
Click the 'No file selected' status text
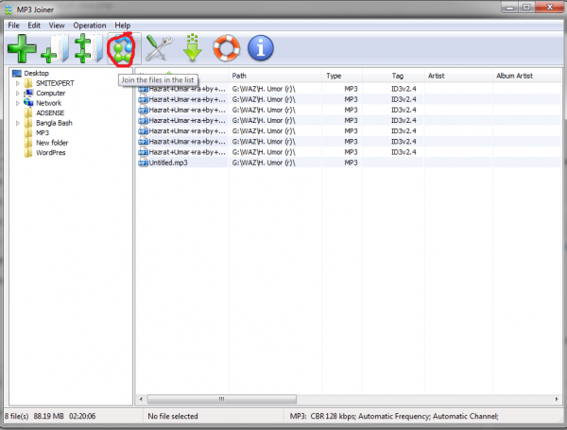coord(173,416)
